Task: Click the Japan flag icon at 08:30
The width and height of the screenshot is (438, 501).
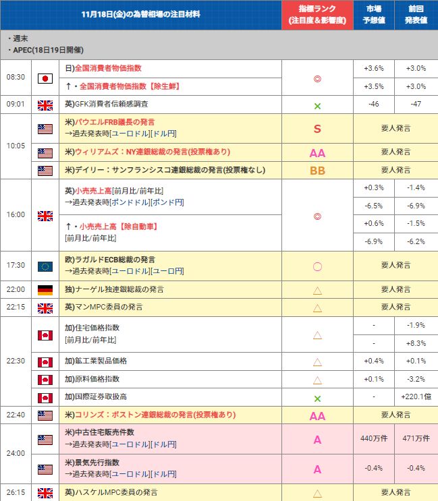Action: [45, 78]
